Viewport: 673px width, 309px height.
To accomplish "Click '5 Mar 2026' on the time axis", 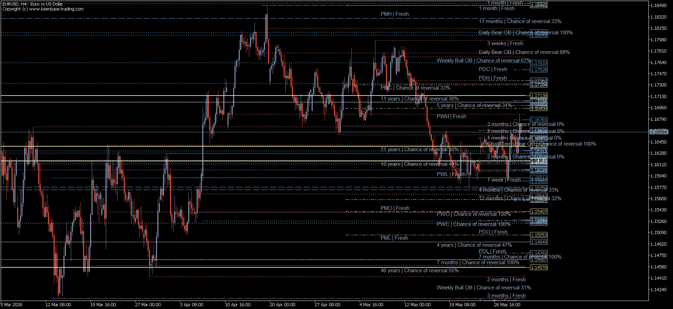I will [12, 305].
